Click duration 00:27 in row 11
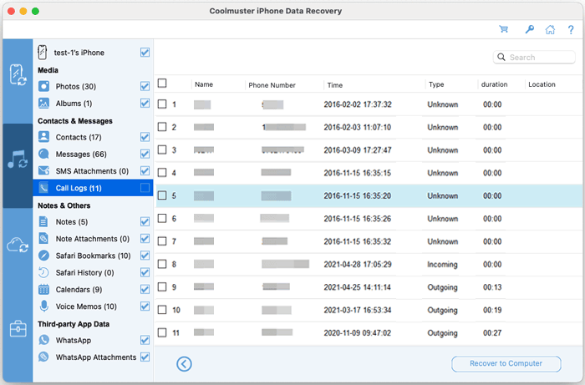This screenshot has height=385, width=585. 492,333
